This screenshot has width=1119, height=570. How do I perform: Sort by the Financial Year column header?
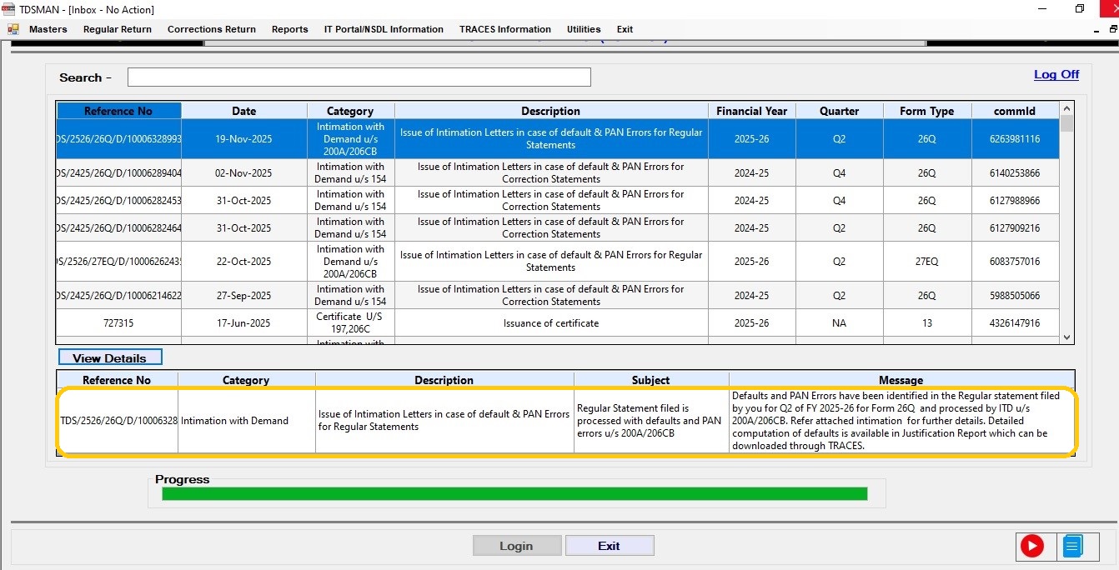(751, 111)
